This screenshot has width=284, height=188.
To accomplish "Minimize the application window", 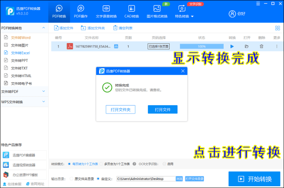I will click(265, 4).
